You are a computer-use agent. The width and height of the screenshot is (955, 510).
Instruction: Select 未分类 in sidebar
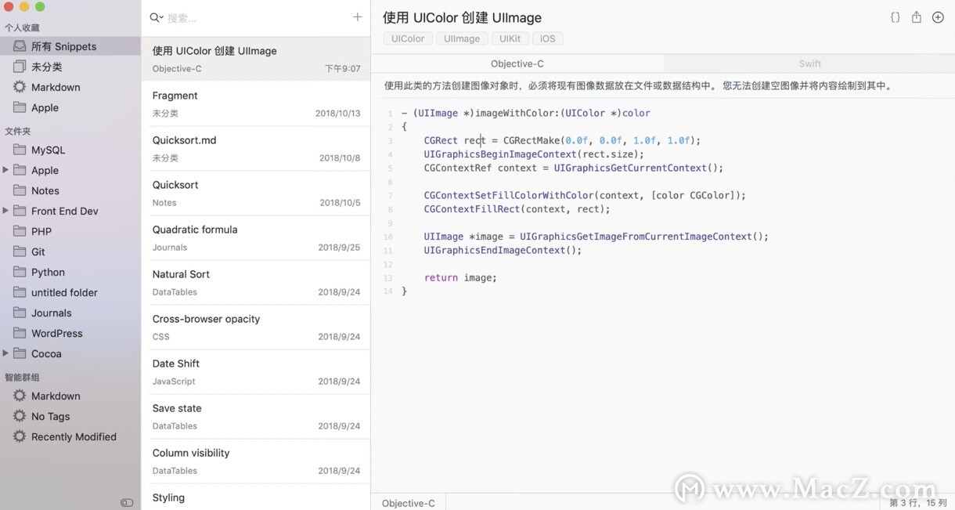click(70, 67)
